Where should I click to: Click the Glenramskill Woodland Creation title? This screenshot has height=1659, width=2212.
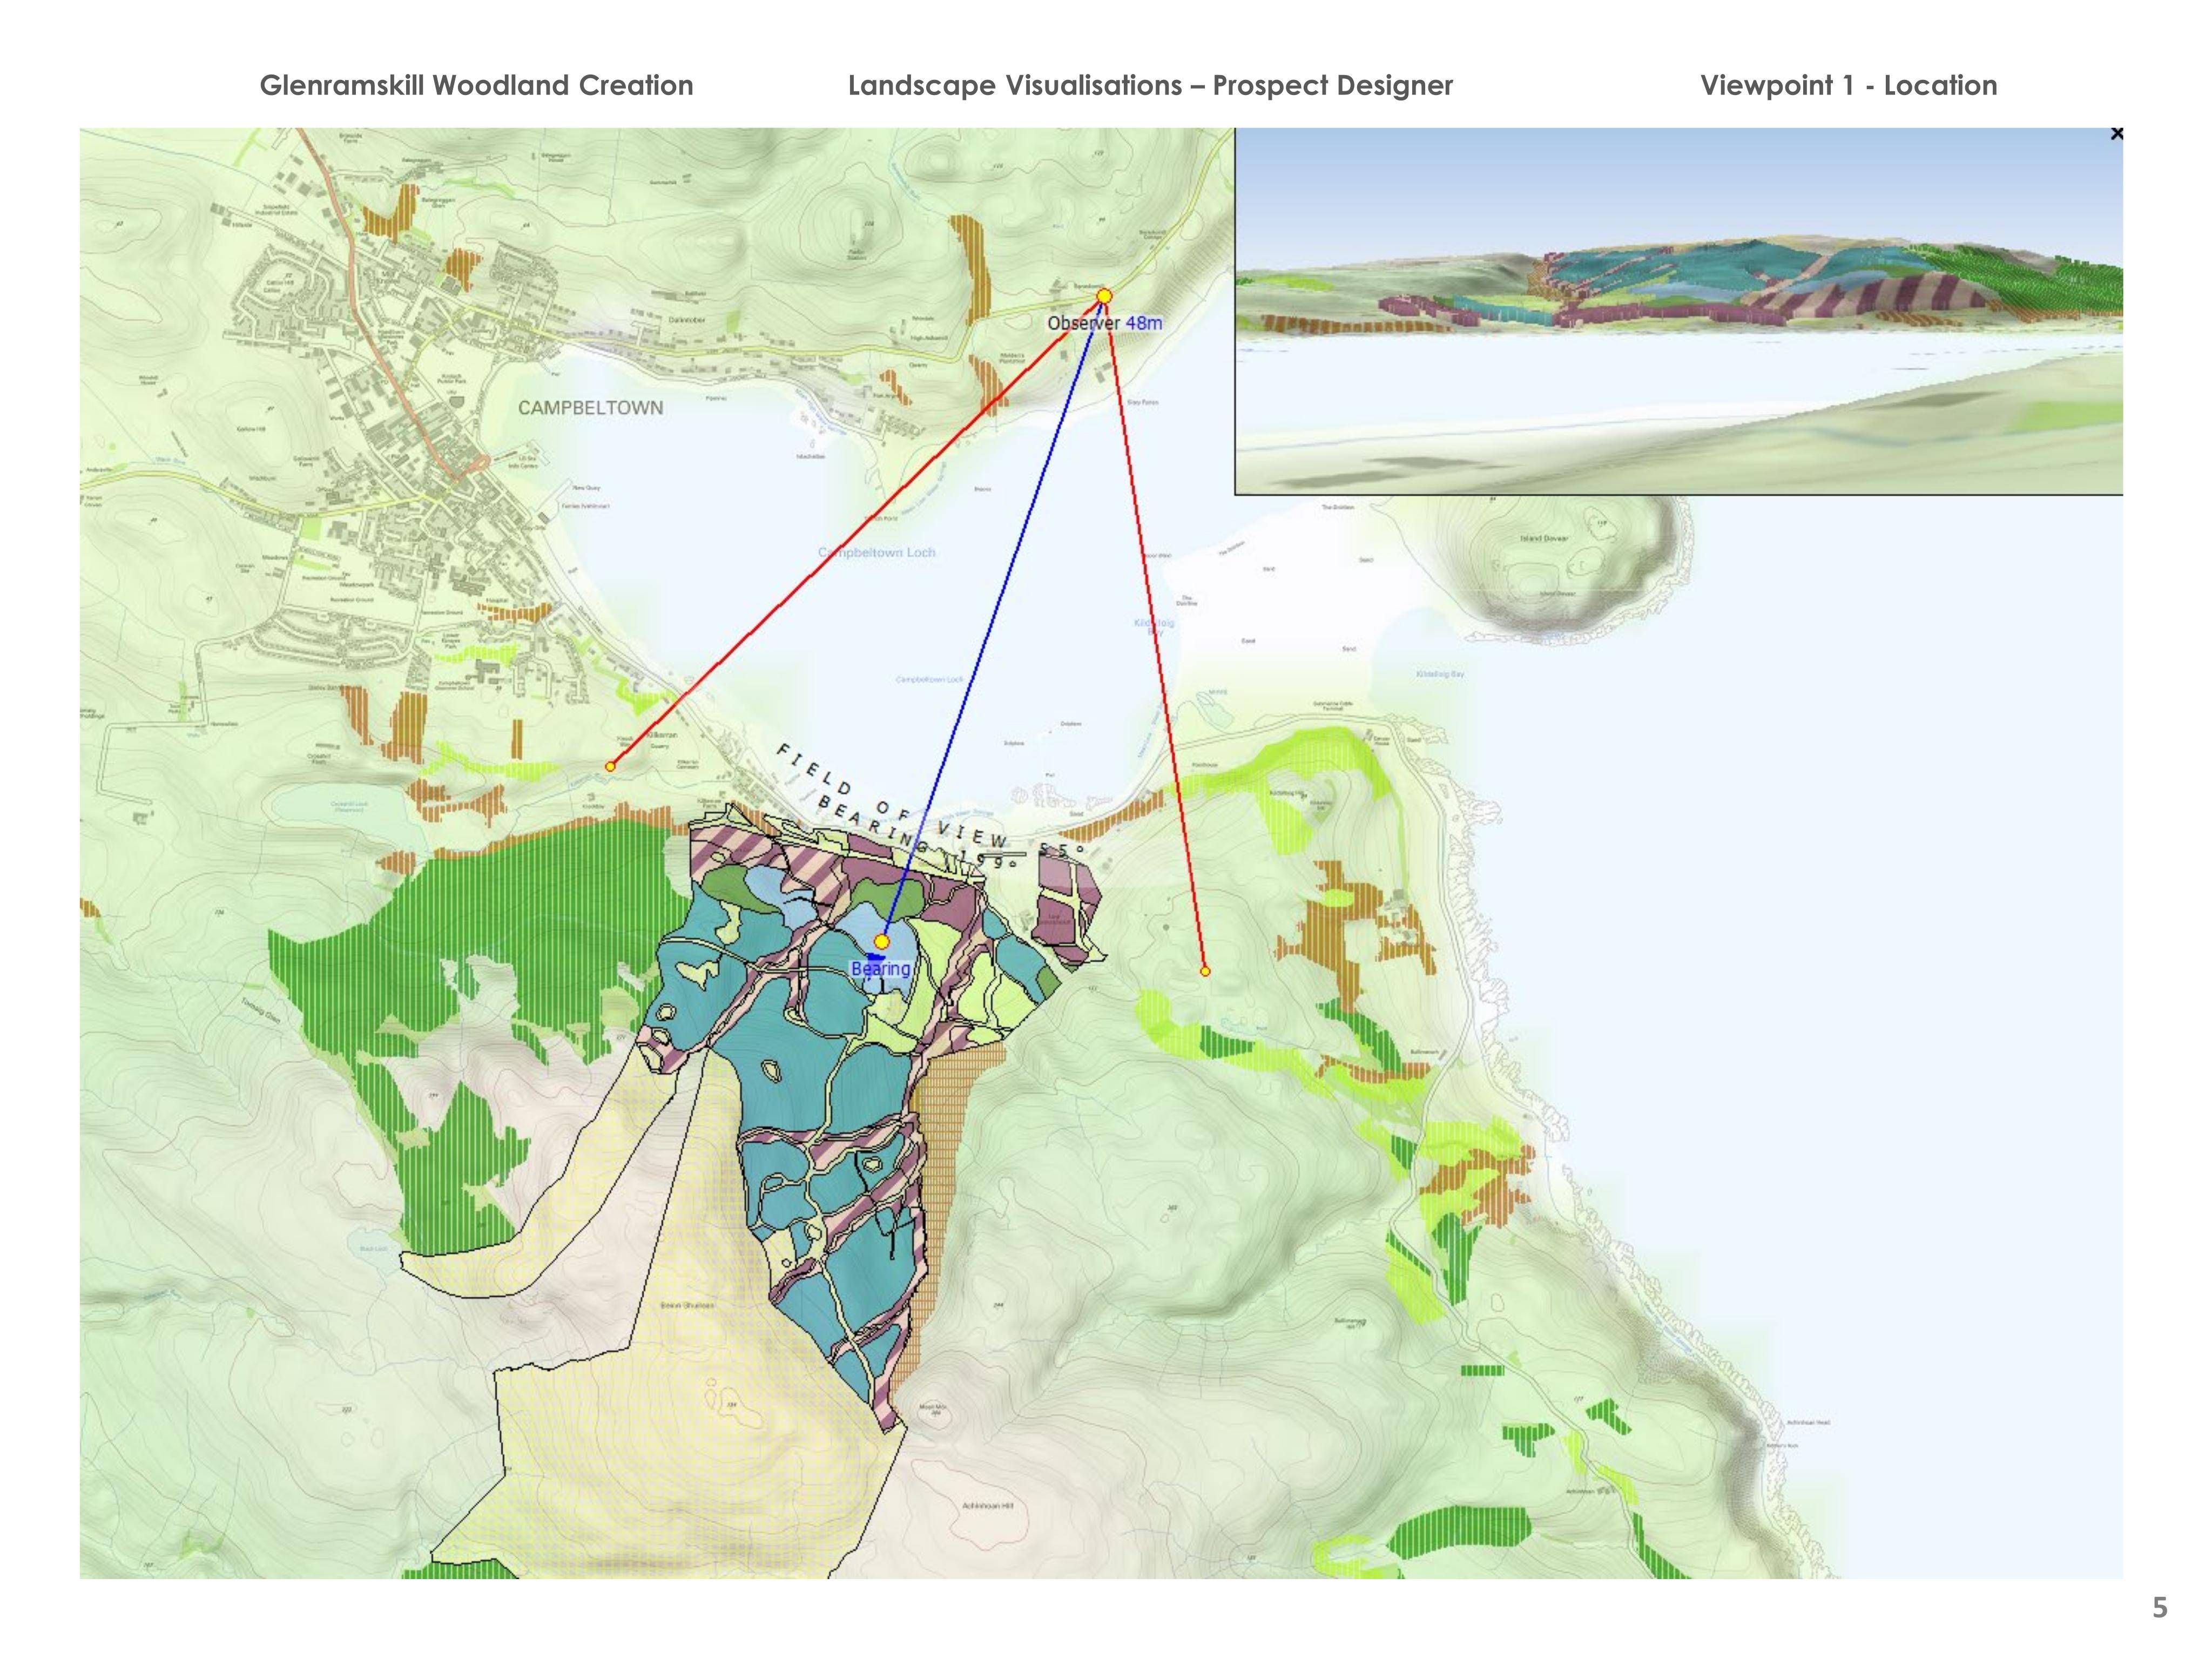(476, 86)
